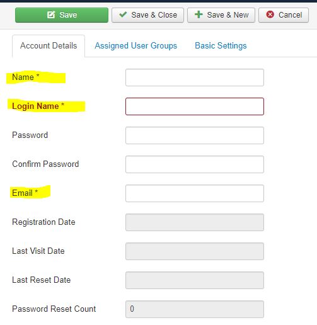
Task: Cancel editing the user
Action: (284, 15)
